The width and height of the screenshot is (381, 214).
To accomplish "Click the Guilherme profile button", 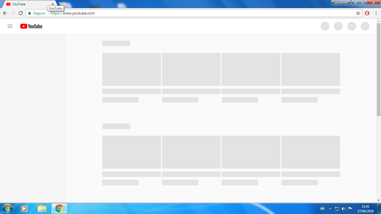I will [341, 3].
